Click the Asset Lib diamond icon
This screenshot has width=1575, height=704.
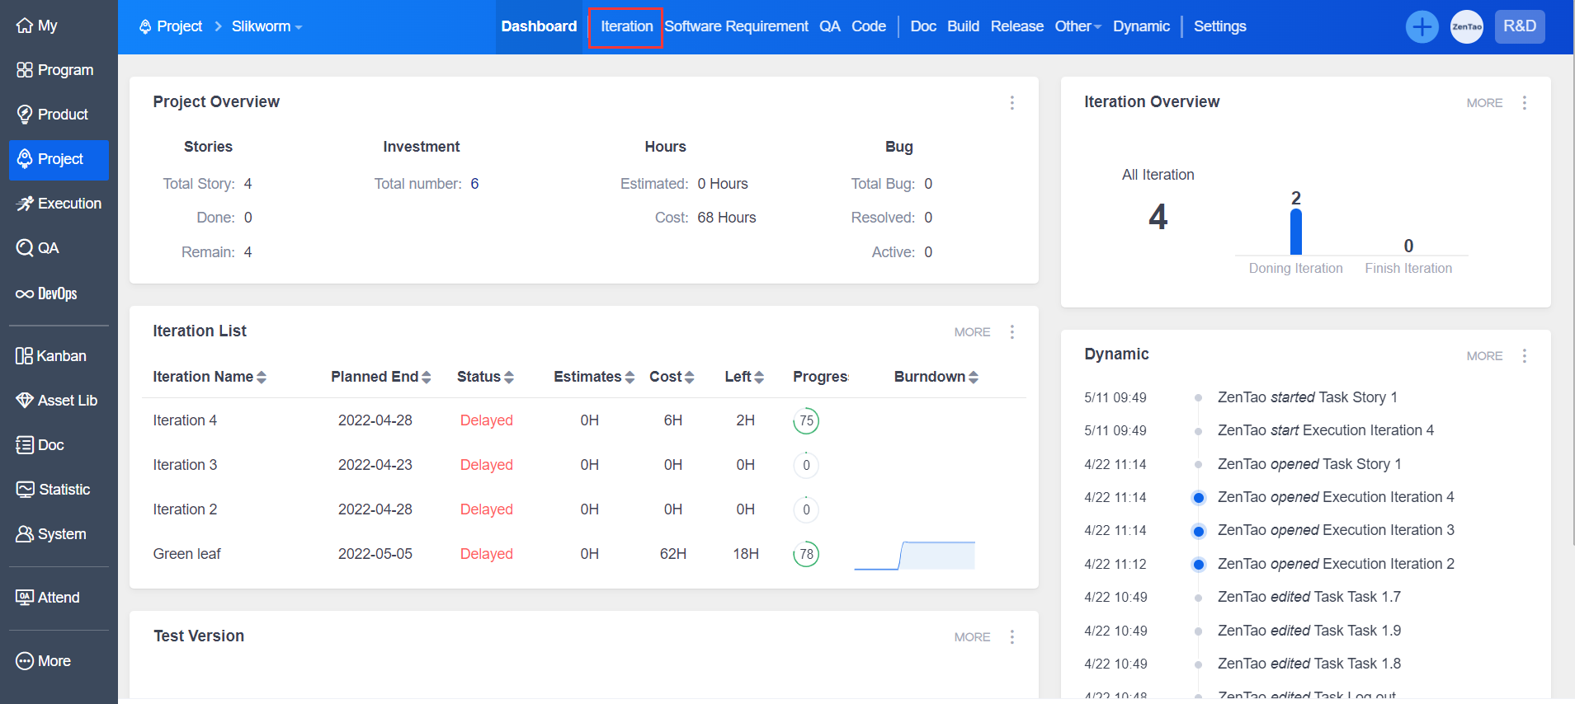pos(25,401)
